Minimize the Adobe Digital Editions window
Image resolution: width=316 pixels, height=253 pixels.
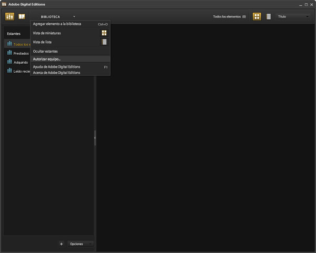point(301,5)
